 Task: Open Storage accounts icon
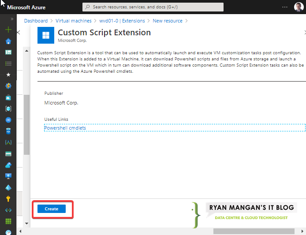[x=8, y=154]
